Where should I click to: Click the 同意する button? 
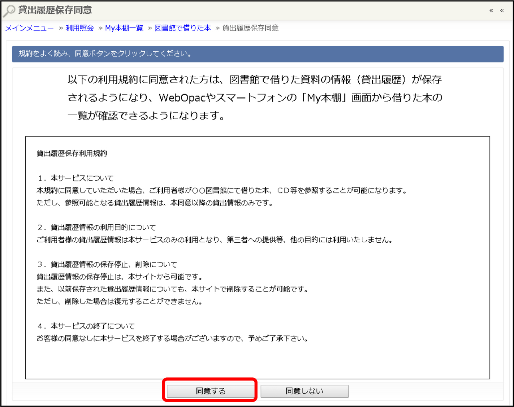(210, 391)
